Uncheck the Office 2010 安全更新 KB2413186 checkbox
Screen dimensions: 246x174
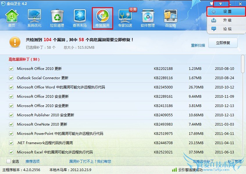11,106
